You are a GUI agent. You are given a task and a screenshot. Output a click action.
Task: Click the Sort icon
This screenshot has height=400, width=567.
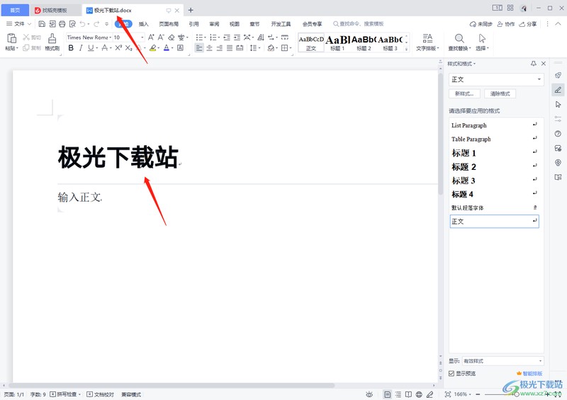click(261, 38)
